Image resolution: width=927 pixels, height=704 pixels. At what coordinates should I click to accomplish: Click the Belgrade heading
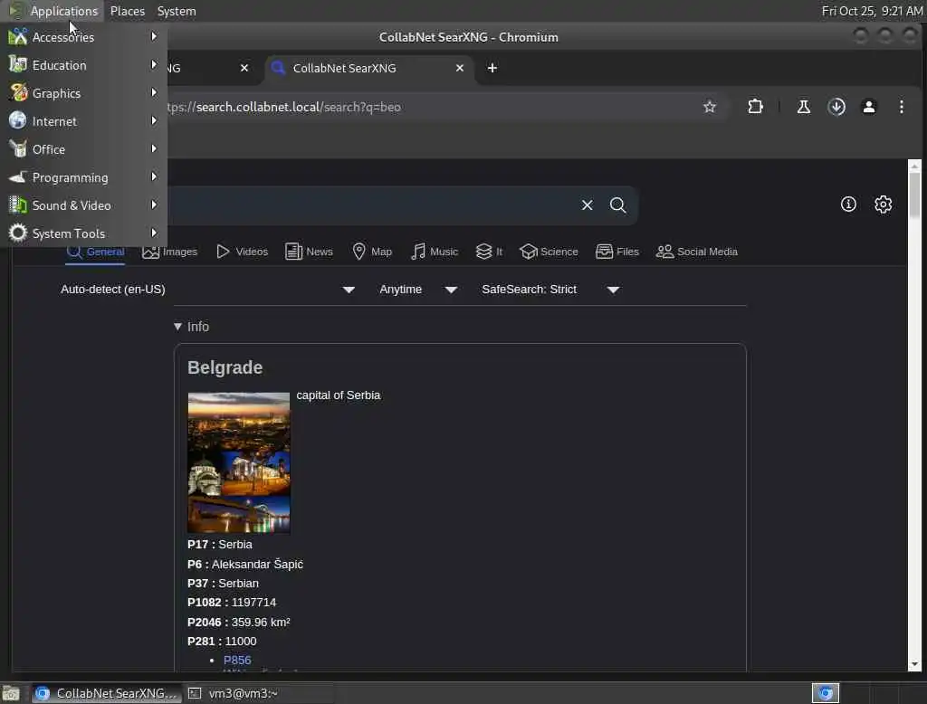[x=225, y=367]
